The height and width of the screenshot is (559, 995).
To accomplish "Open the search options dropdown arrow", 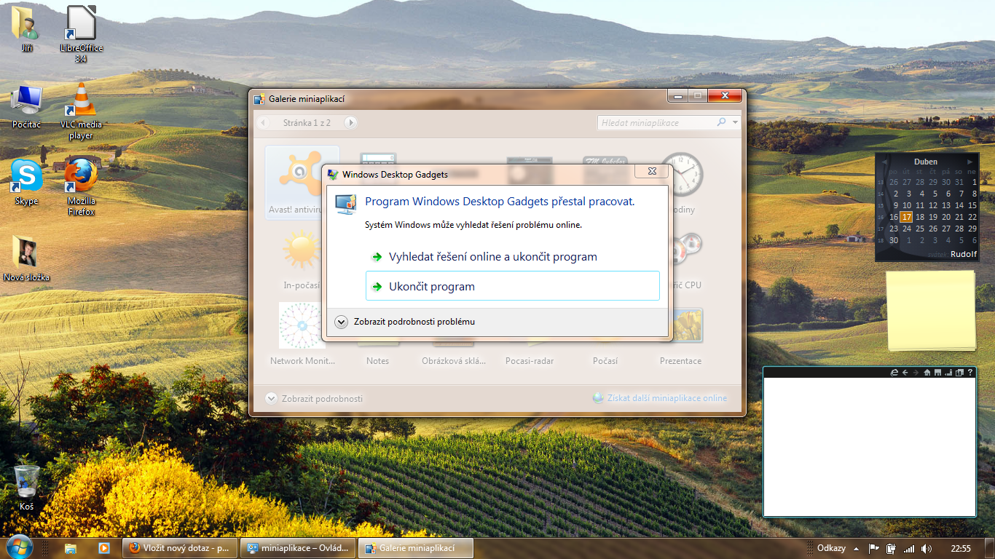I will click(735, 123).
